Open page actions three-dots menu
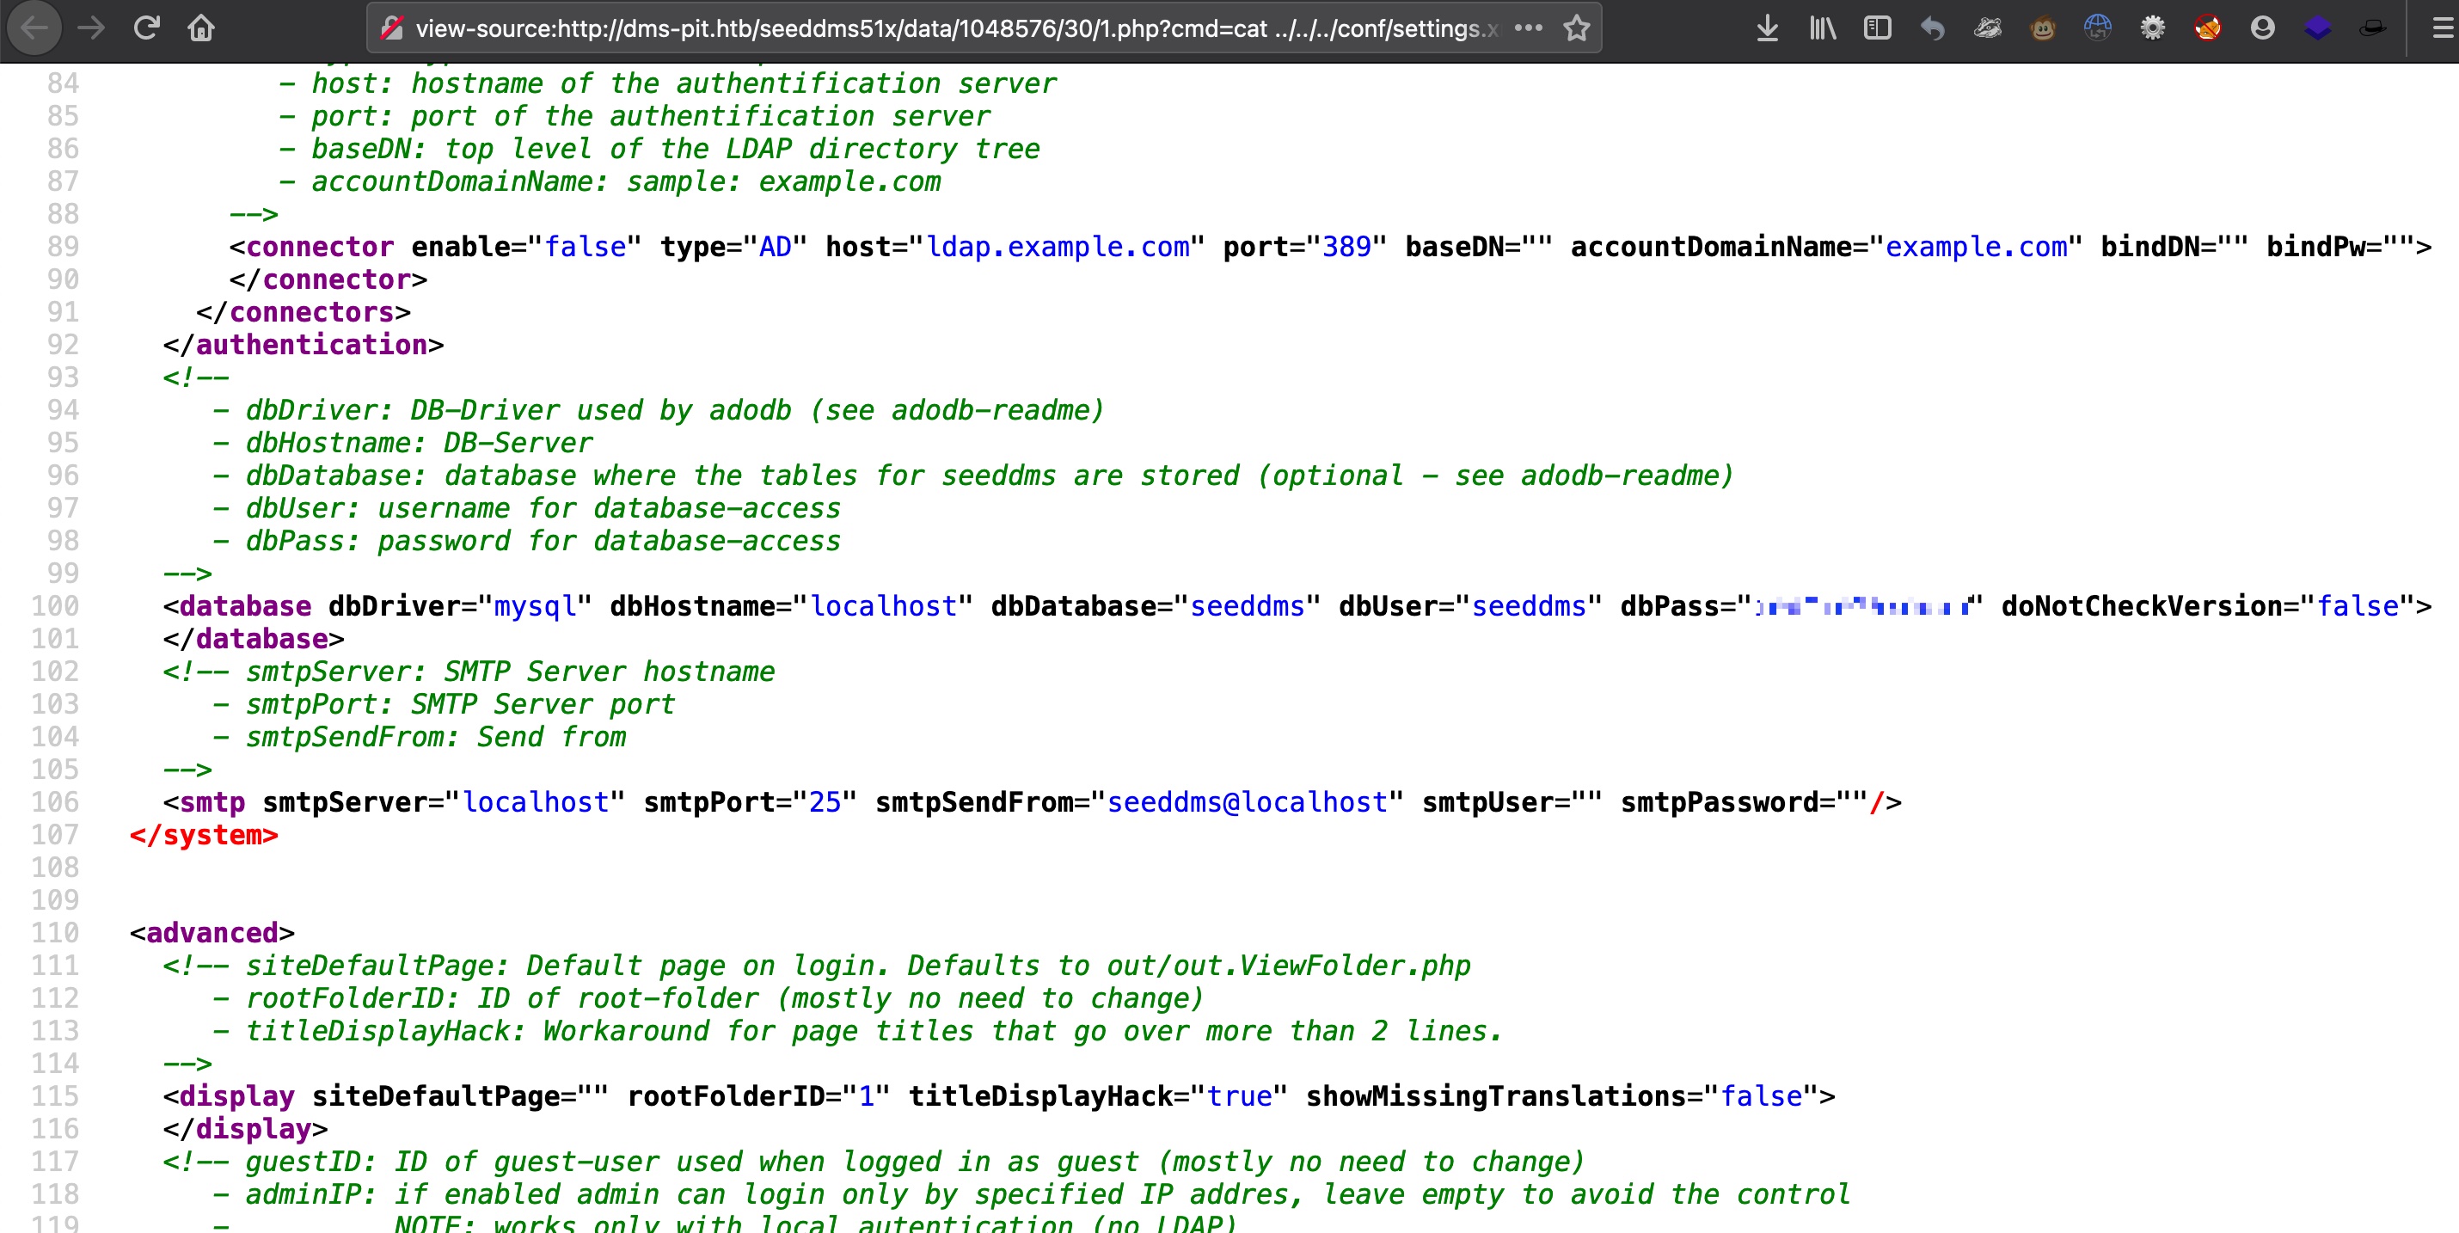This screenshot has width=2459, height=1233. pyautogui.click(x=1529, y=28)
